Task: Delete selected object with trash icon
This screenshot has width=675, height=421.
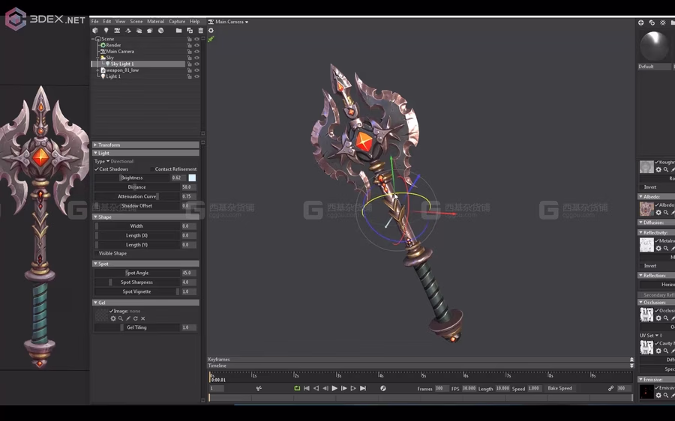Action: (200, 31)
